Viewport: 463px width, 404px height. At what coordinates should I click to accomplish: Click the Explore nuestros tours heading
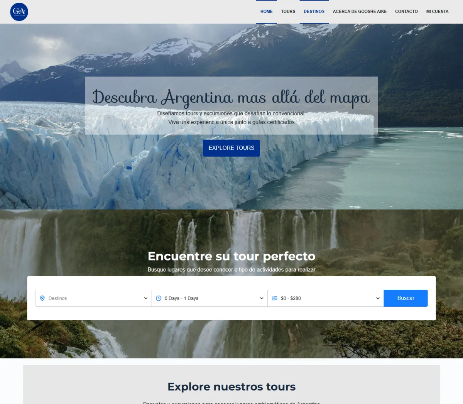231,387
